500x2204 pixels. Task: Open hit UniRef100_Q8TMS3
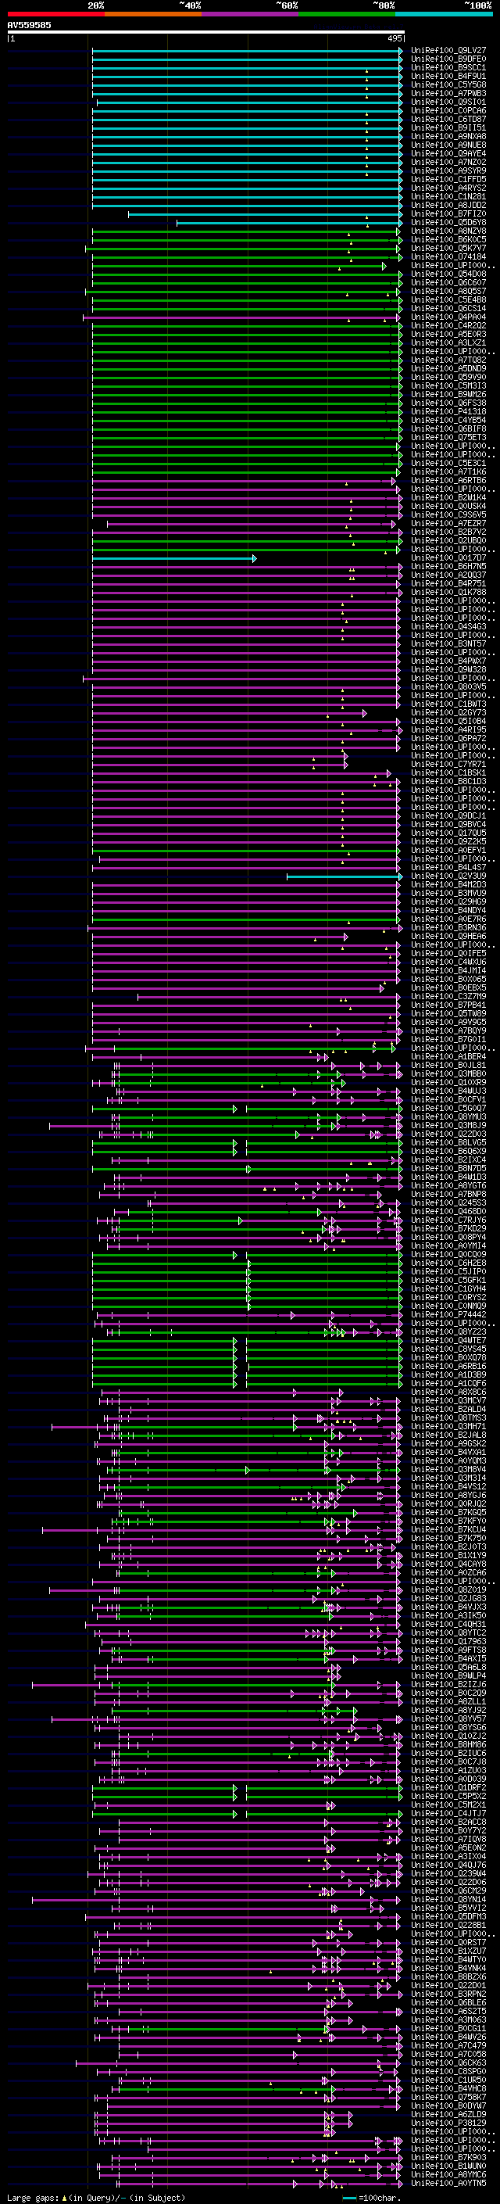[448, 1418]
